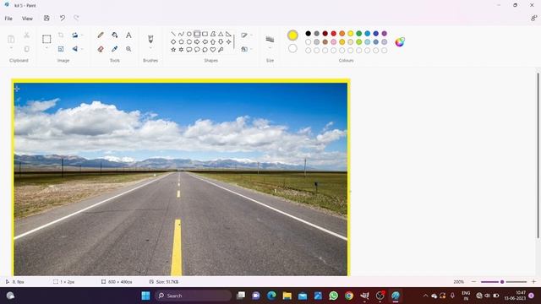Click the vertical scrollbar of canvas

pos(538,155)
